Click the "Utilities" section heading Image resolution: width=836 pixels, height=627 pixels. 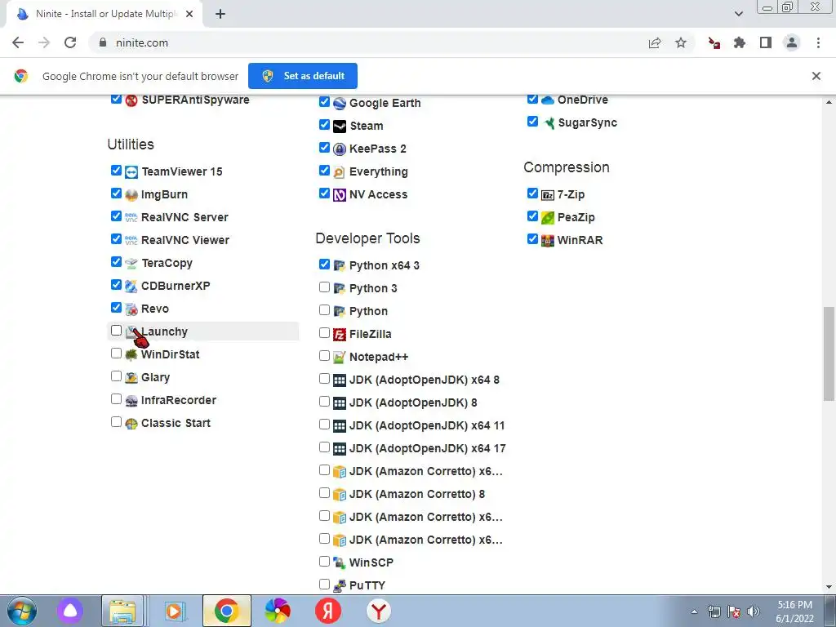point(131,145)
